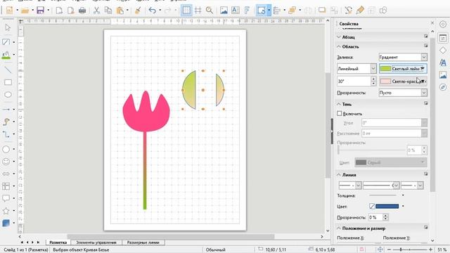This screenshot has width=450, height=253.
Task: Click the gradient angle 30° field
Action: click(x=354, y=82)
